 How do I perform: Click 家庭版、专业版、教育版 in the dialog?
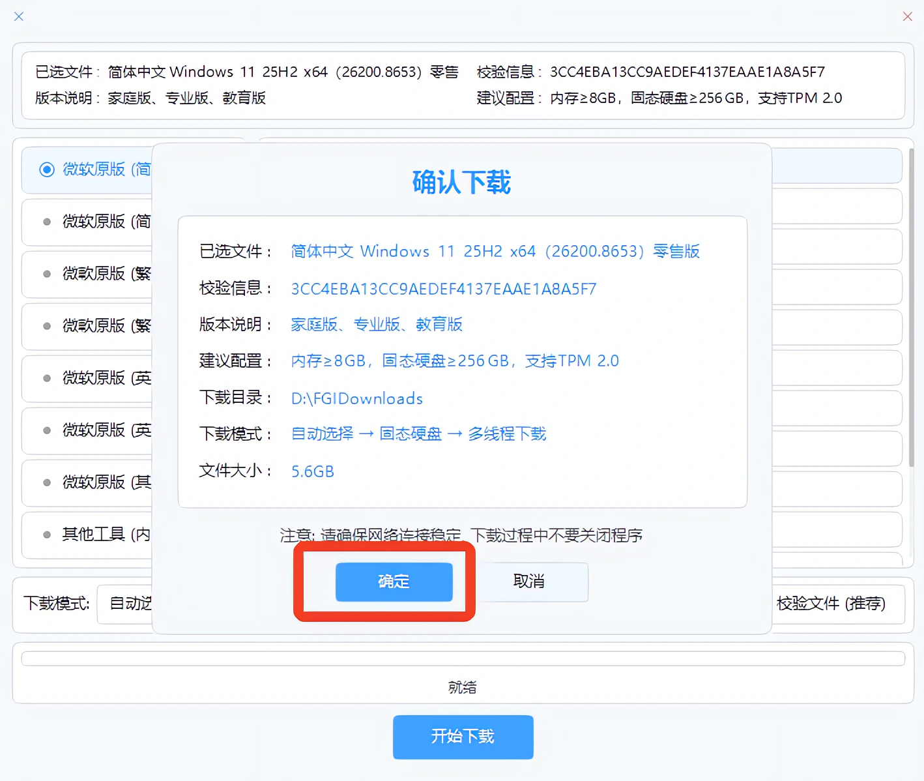click(377, 324)
